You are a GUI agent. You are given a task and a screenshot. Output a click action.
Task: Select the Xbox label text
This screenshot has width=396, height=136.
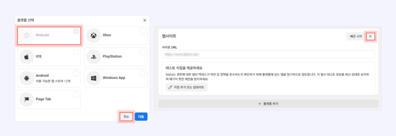[107, 35]
